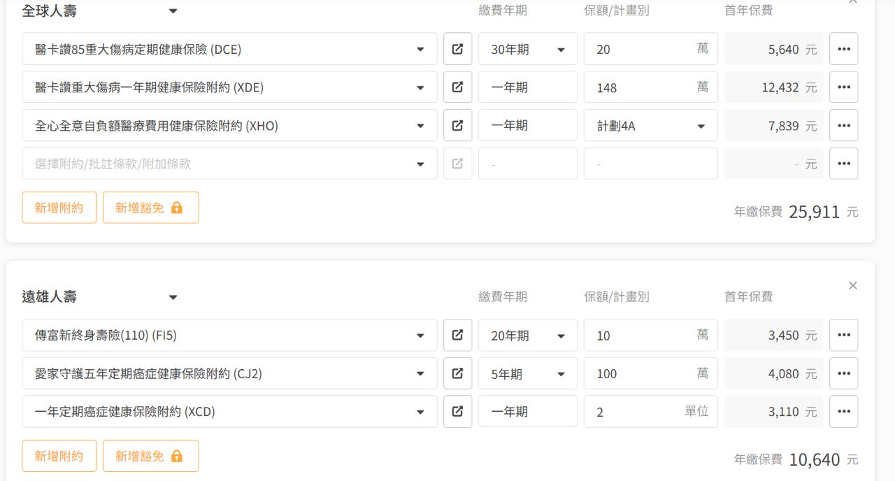
Task: Open the 30年期 payment term dropdown
Action: (x=527, y=49)
